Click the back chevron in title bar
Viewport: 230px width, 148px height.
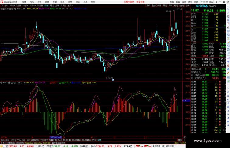click(x=216, y=2)
